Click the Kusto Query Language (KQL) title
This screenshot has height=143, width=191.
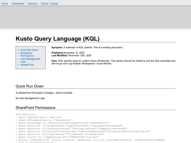58,39
